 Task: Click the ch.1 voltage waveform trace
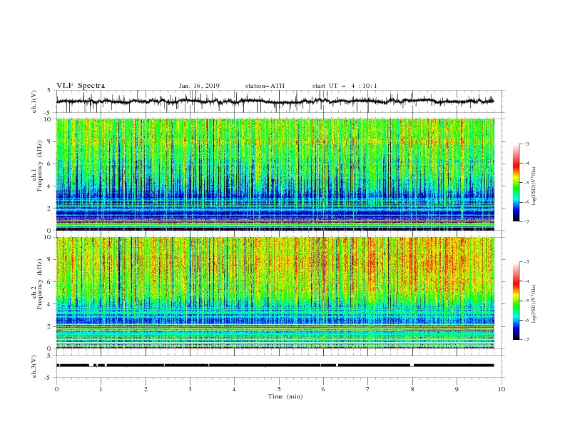pos(275,101)
